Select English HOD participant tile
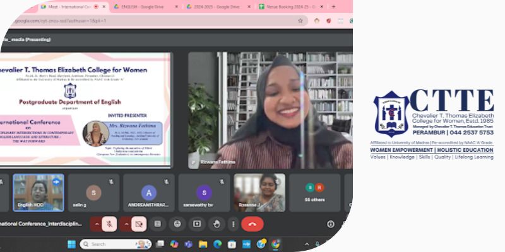Viewport: 505px width, 252px height. click(39, 193)
